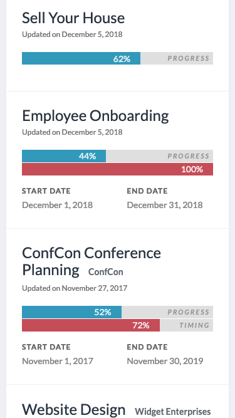Click the Widget Enterprises client label

point(173,411)
